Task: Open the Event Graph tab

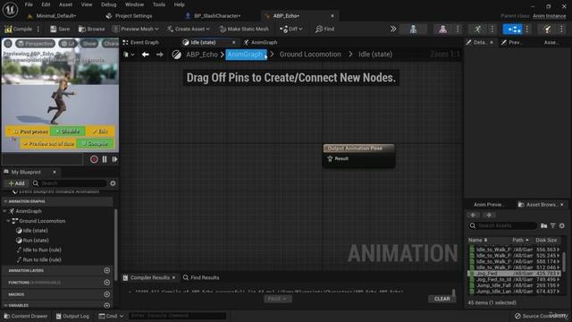Action: (x=141, y=42)
